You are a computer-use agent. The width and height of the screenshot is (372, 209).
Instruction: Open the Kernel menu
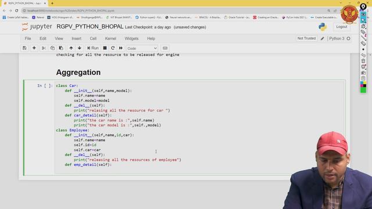click(x=110, y=38)
